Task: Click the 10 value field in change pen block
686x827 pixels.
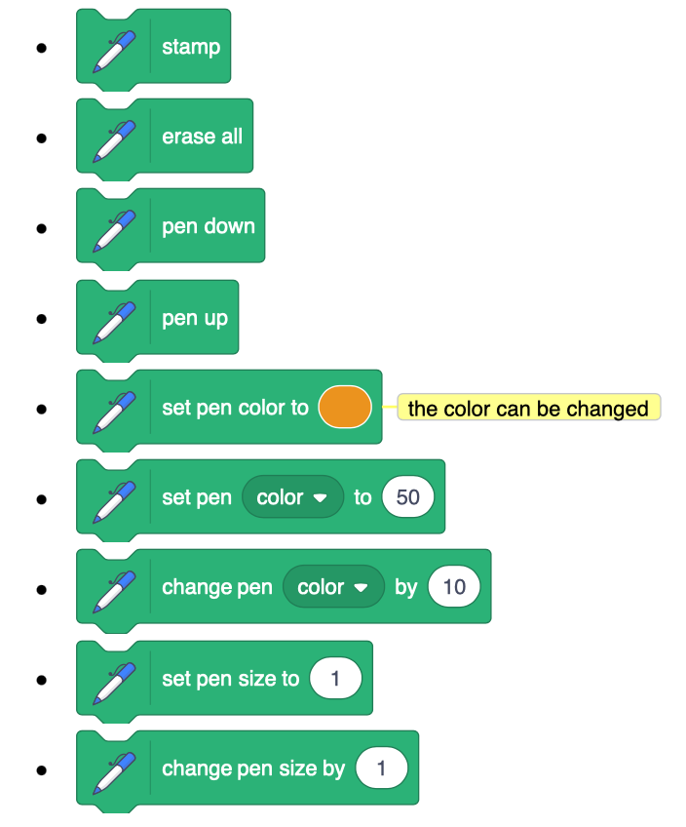Action: pyautogui.click(x=454, y=586)
